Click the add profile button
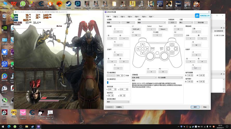Image resolution: width=231 pixels, height=129 pixels. (201, 22)
